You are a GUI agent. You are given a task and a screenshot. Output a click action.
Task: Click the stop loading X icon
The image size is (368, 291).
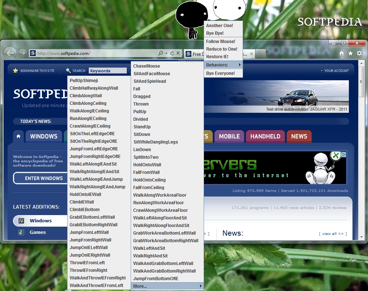pyautogui.click(x=178, y=53)
